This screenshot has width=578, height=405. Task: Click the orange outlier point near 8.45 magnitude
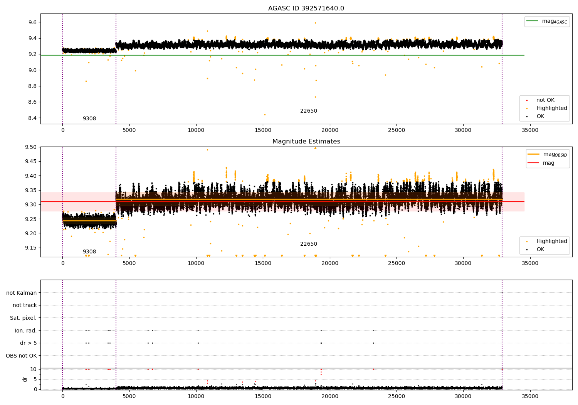265,115
